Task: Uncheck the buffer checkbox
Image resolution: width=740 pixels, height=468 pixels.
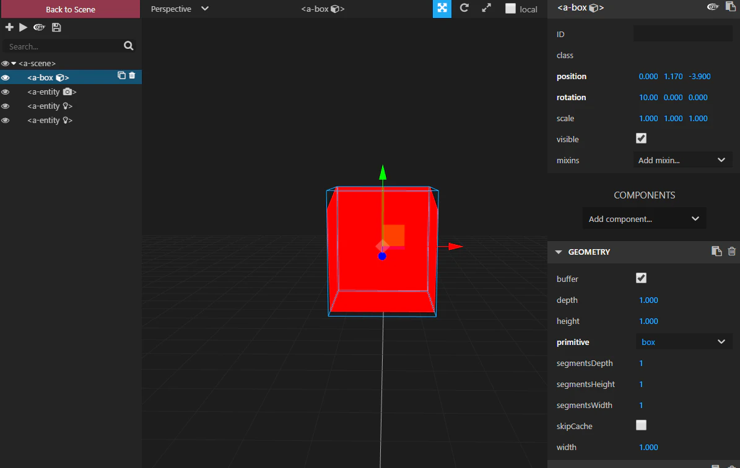Action: pyautogui.click(x=641, y=278)
